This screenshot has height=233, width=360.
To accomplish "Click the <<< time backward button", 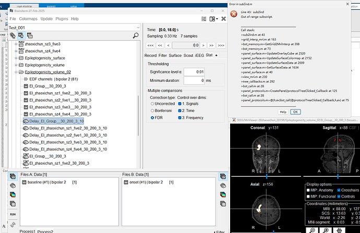I will click(150, 45).
